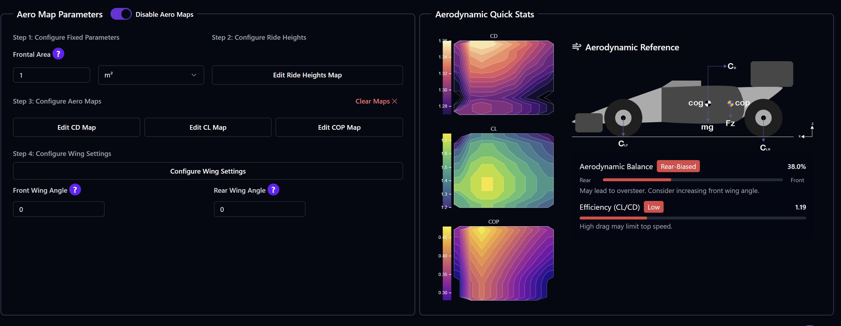Click the Edit CD Map button
The width and height of the screenshot is (841, 326).
click(x=76, y=127)
